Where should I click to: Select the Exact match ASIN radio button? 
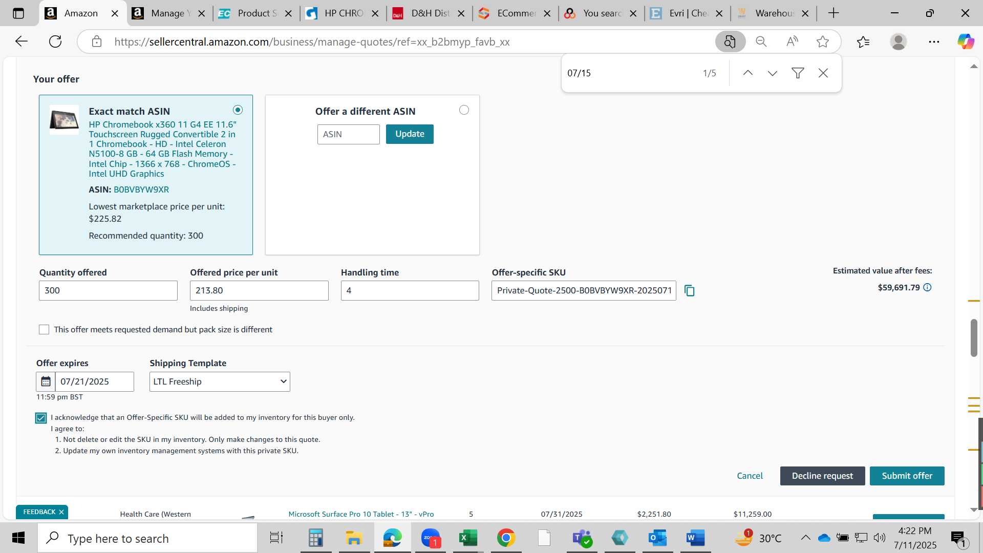point(238,110)
